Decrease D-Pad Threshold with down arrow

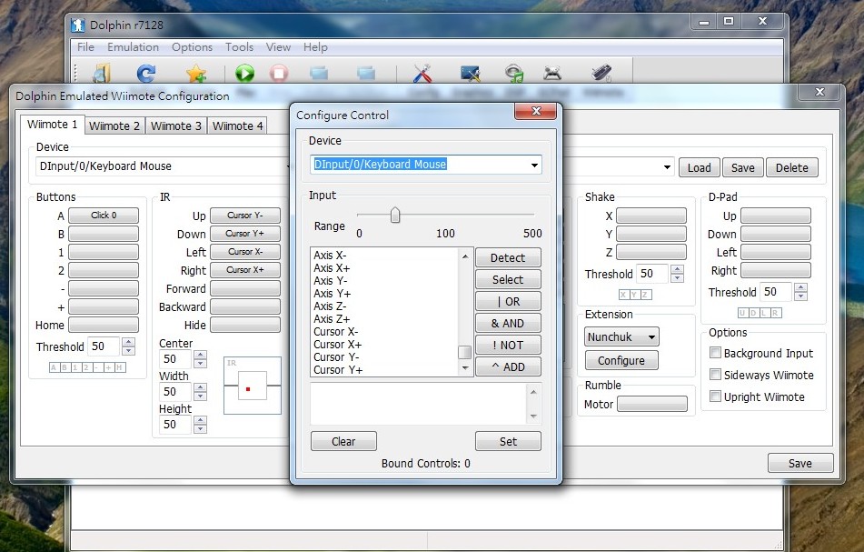(800, 296)
